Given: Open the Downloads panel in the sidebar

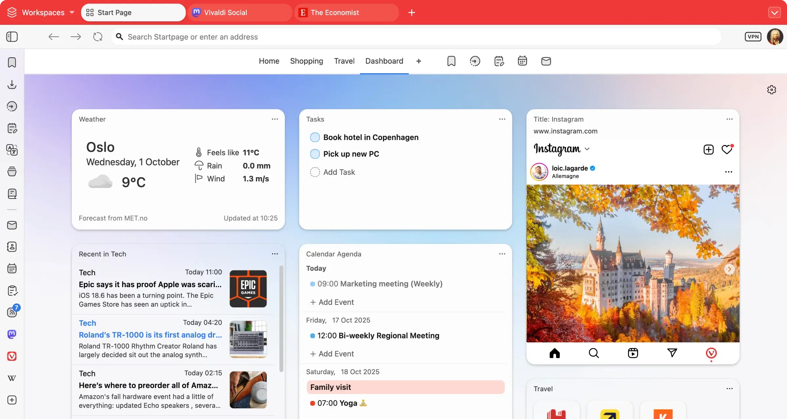Looking at the screenshot, I should point(12,84).
